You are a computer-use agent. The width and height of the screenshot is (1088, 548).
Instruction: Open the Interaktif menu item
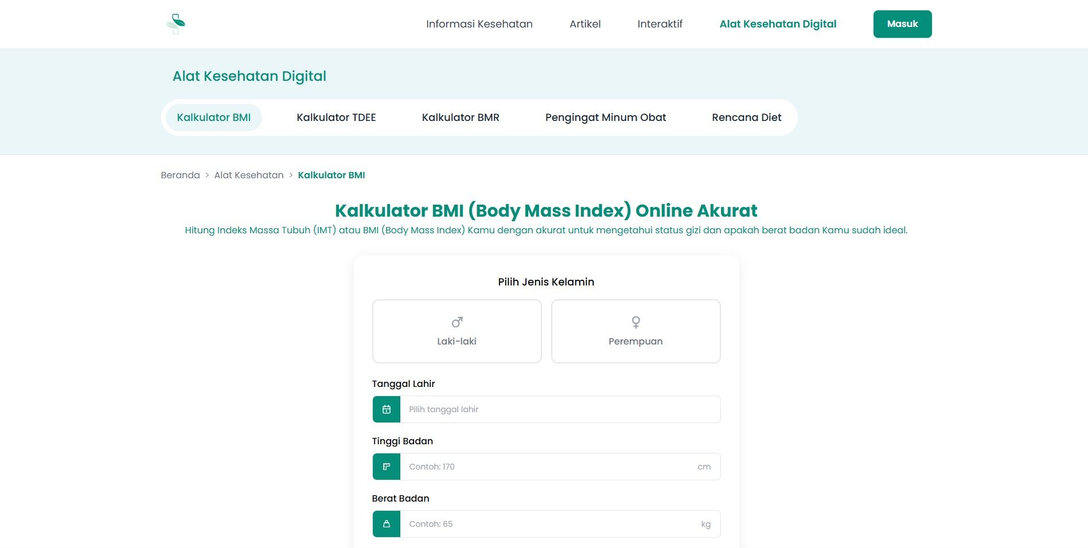pos(660,24)
